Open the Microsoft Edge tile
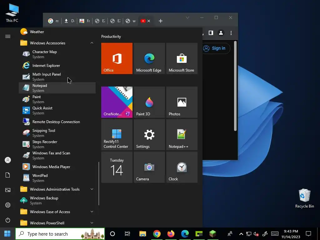This screenshot has width=320, height=240. click(149, 58)
